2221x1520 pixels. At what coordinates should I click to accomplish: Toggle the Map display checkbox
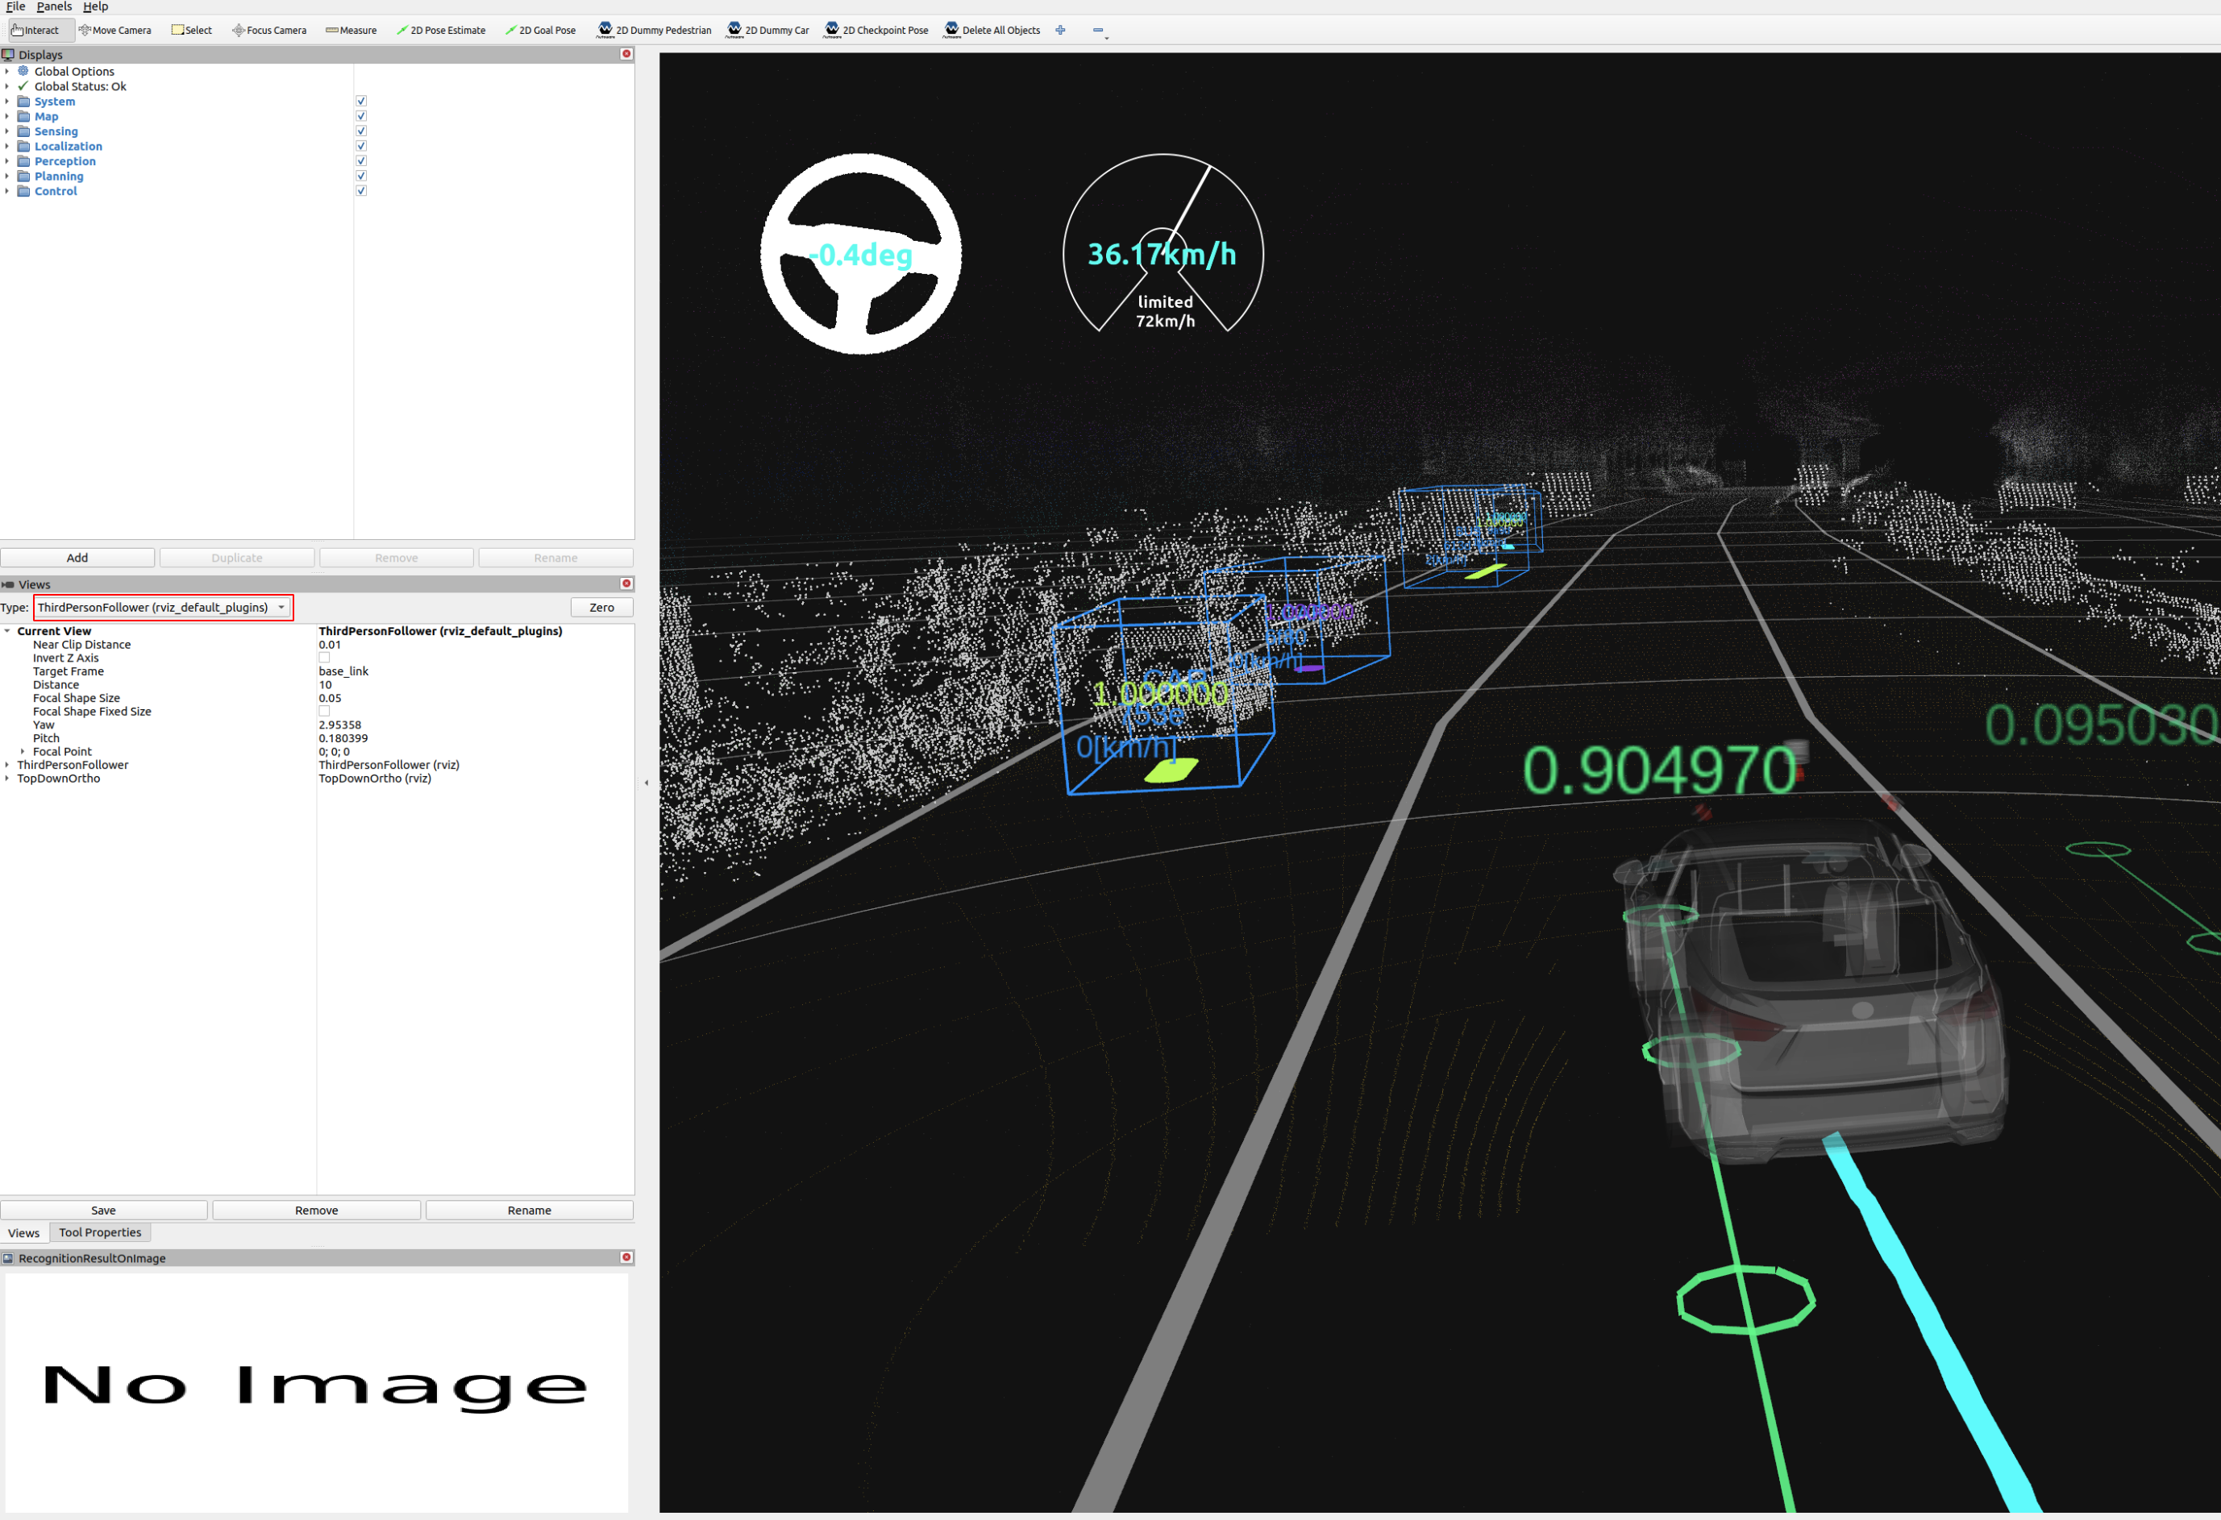tap(361, 115)
